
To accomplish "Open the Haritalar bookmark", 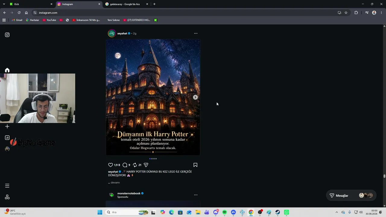I will tap(32, 20).
